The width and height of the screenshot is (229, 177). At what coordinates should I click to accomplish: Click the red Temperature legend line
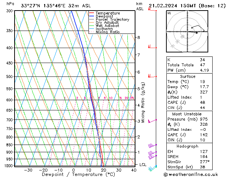coord(91,13)
